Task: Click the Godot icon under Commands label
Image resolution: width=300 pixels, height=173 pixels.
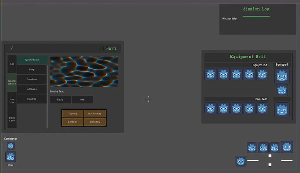Action: coord(11,146)
